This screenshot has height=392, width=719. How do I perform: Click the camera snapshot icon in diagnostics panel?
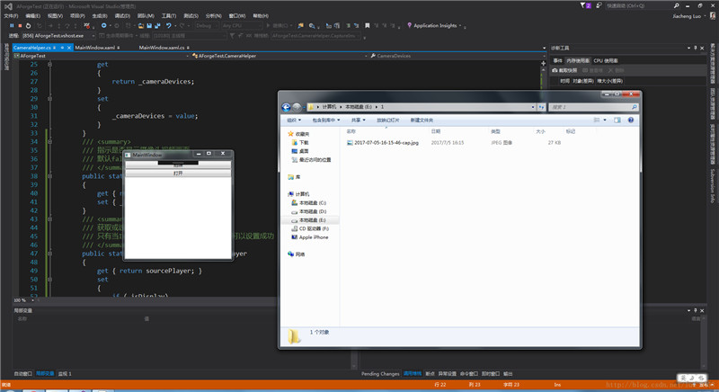click(555, 71)
